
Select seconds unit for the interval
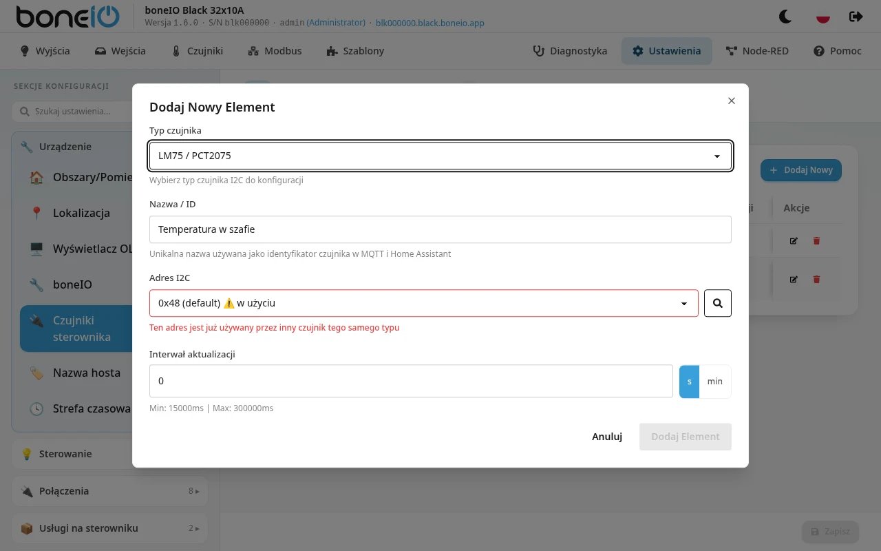(x=689, y=381)
